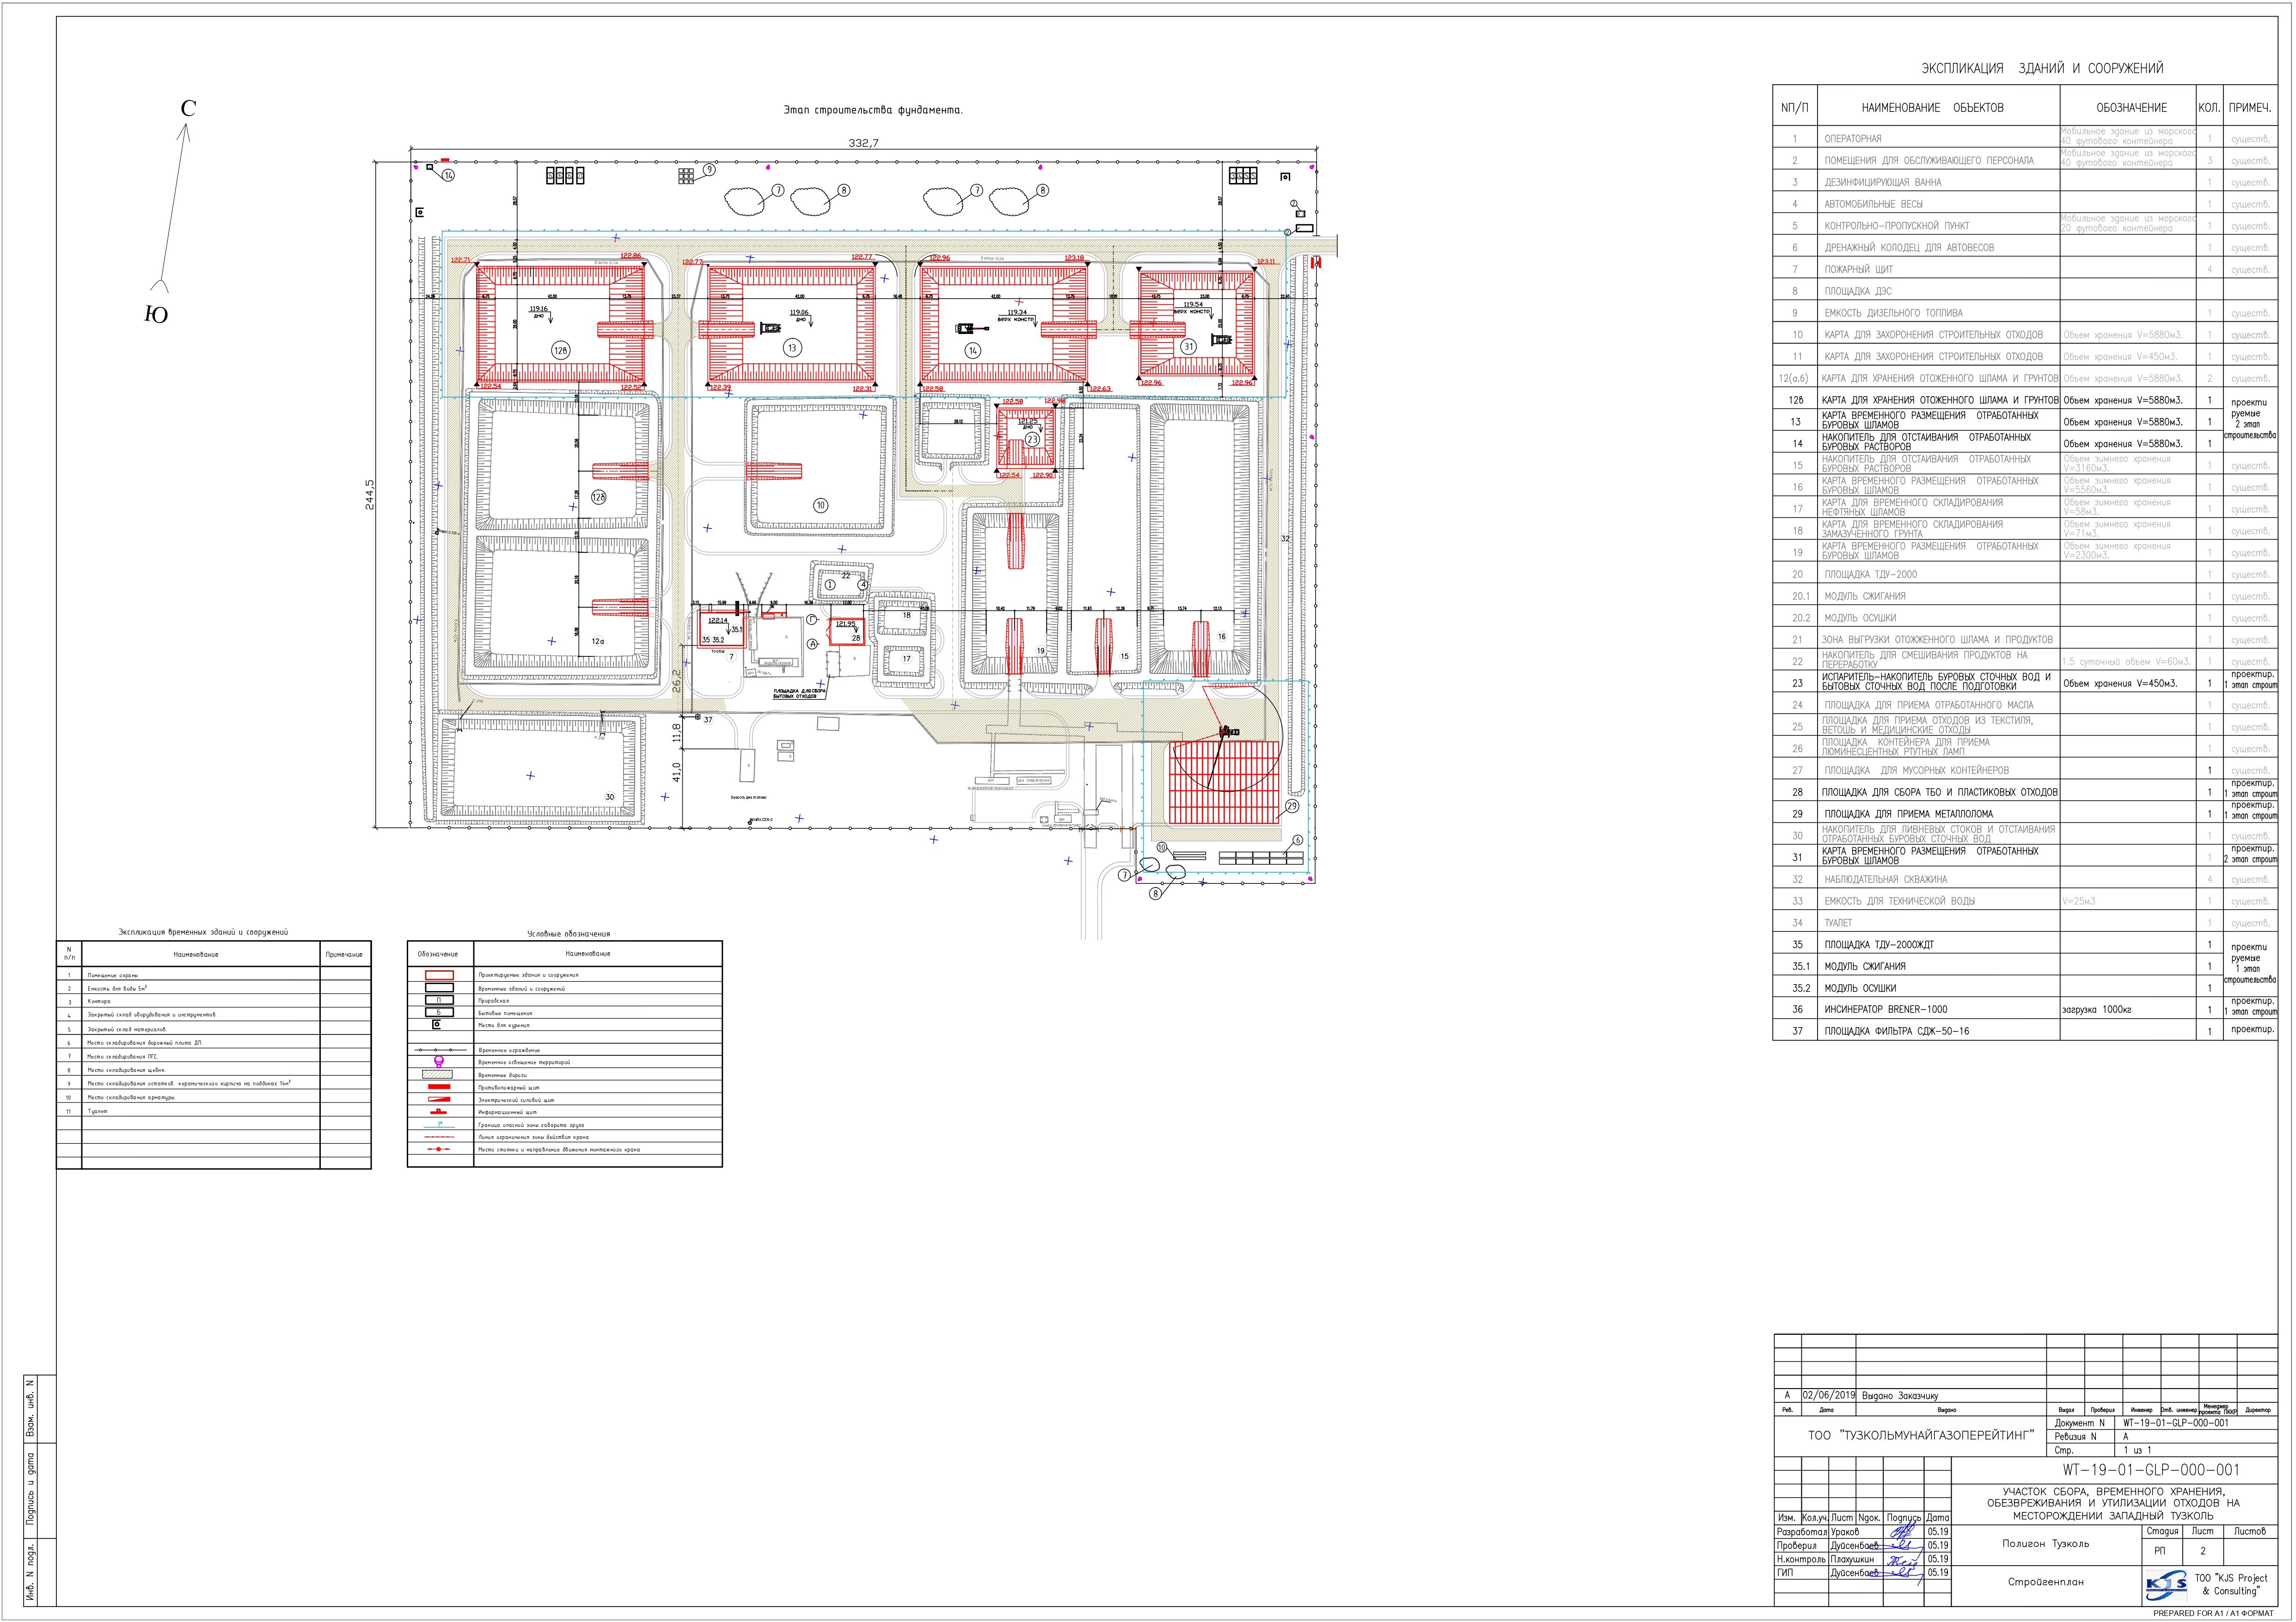The height and width of the screenshot is (1622, 2296).
Task: Click the Этап строительства фундамента heading above the plan
Action: (x=873, y=110)
